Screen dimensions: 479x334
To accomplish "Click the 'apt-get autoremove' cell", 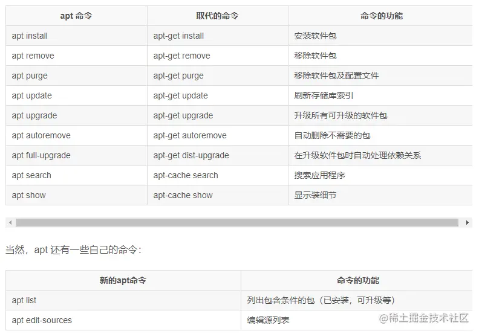I will 218,135.
